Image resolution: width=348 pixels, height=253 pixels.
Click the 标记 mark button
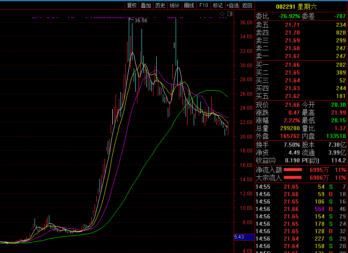218,5
